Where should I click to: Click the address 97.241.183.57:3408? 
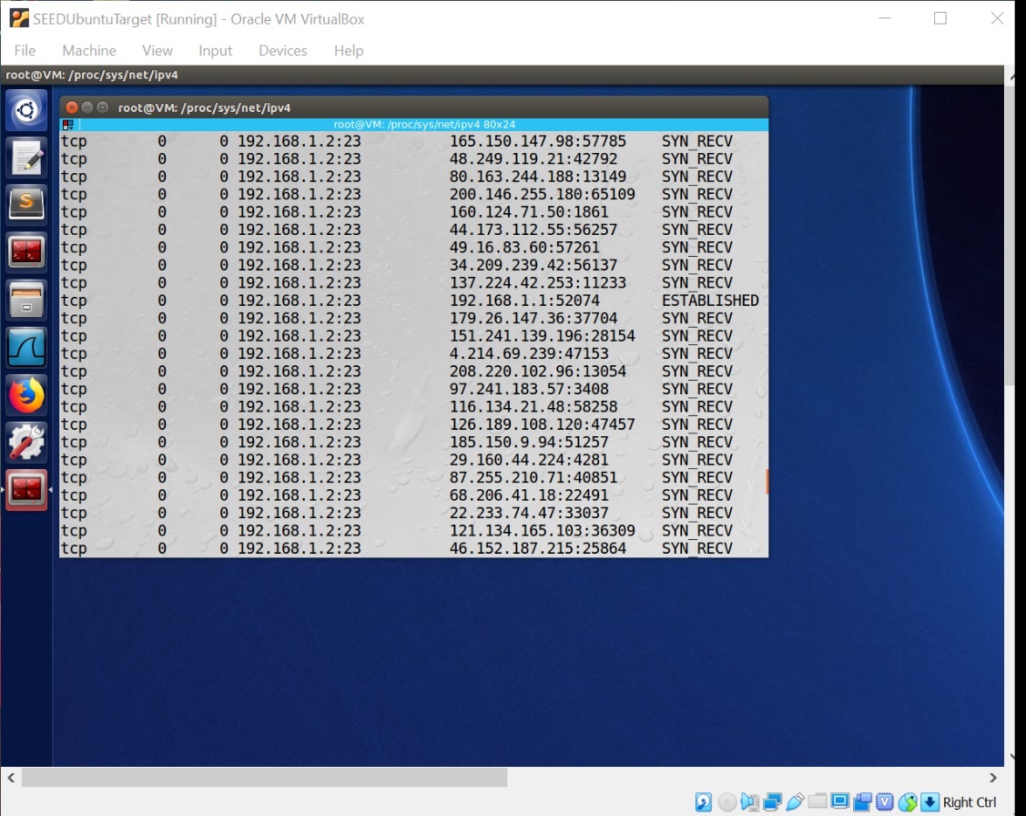529,389
